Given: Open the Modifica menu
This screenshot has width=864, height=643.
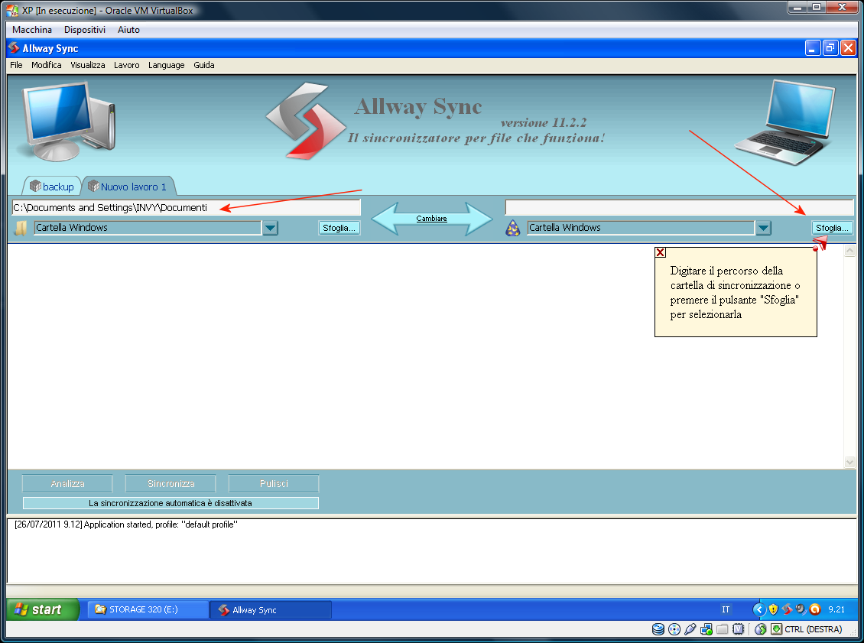Looking at the screenshot, I should pos(47,65).
